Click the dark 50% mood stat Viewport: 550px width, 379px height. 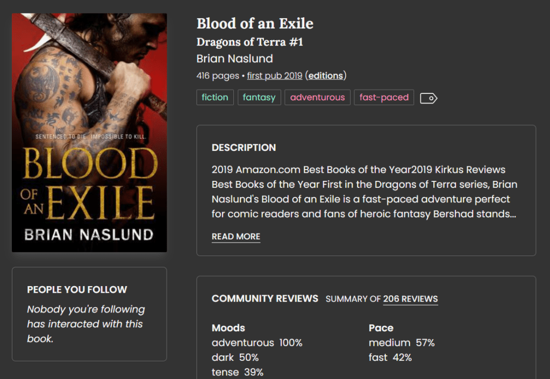point(235,358)
